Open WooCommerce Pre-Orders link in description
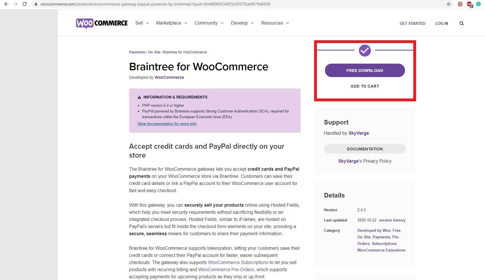485x280 pixels. (226, 269)
